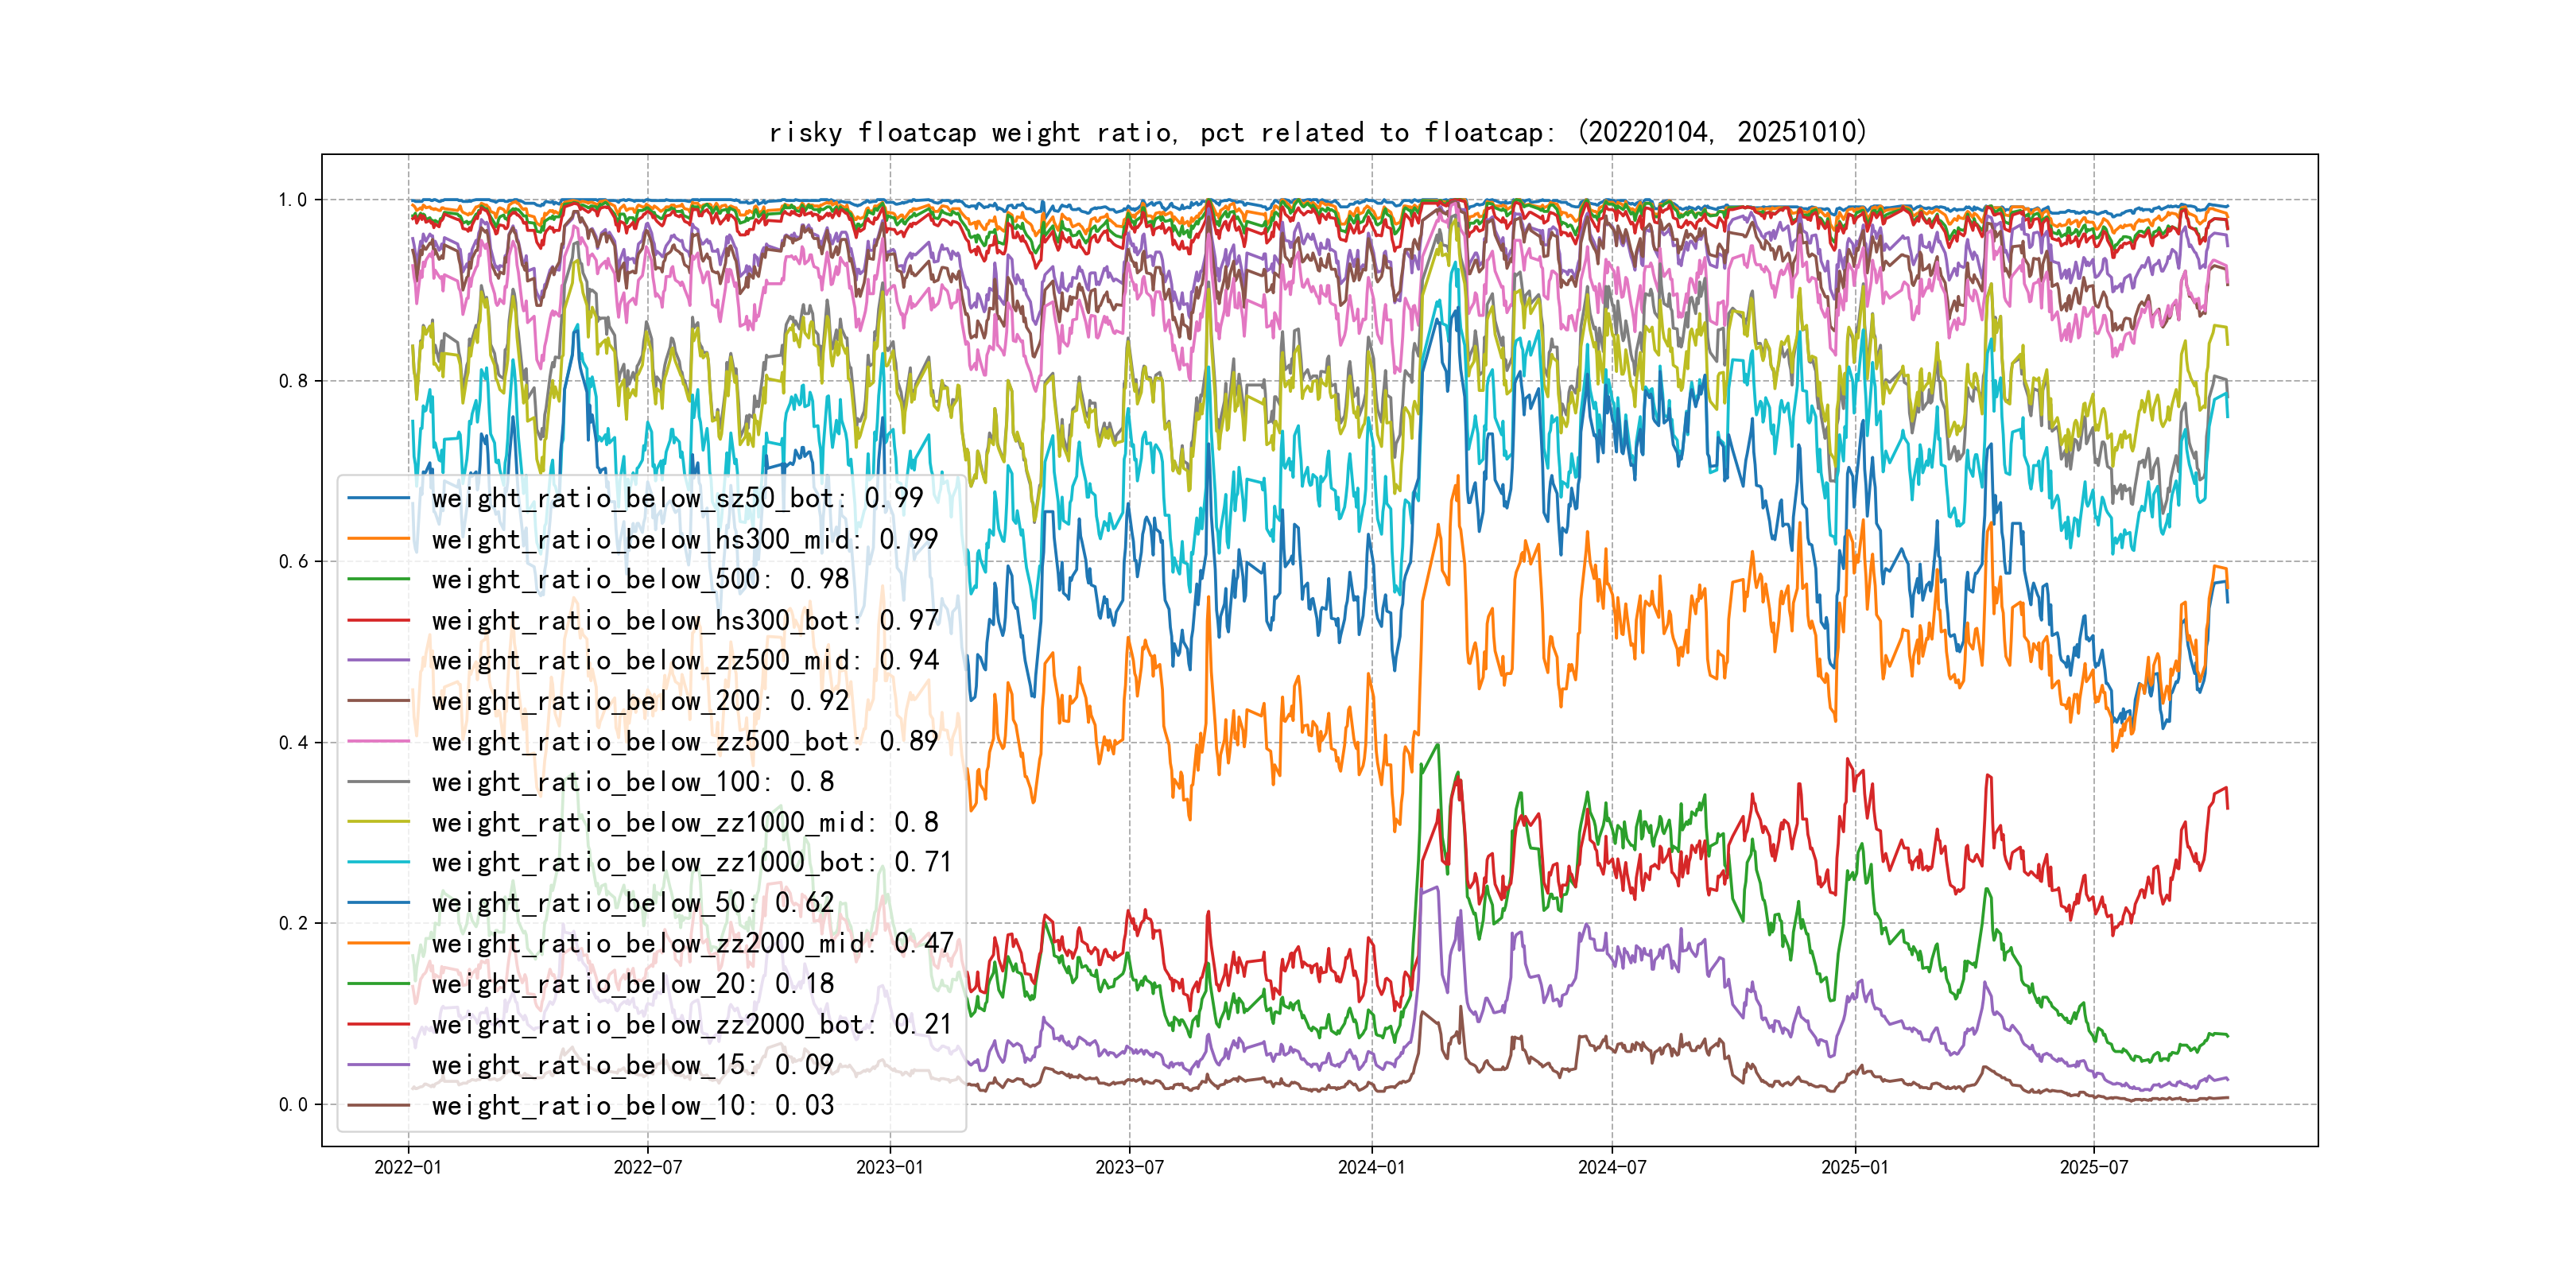Select legend label weight_ratio_below_50

(632, 903)
